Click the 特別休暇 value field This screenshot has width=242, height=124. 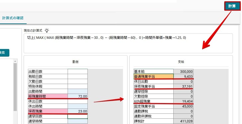point(78,86)
